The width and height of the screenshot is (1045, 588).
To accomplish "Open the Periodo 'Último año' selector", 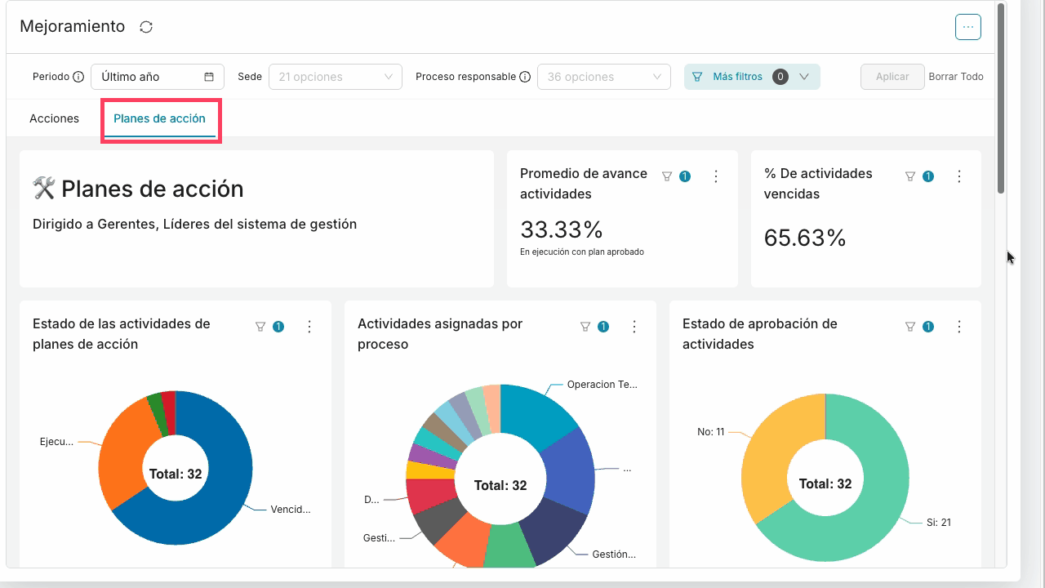I will coord(158,77).
